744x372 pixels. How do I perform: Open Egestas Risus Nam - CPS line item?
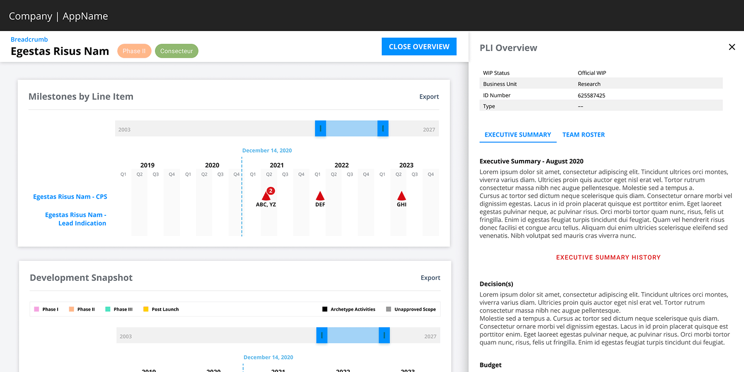[70, 197]
